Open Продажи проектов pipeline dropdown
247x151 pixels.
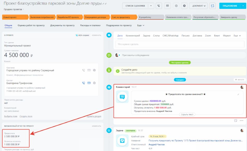(14, 9)
